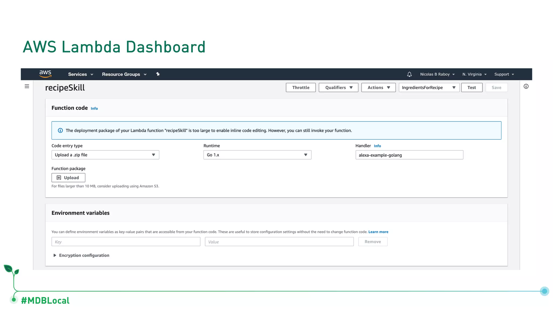Open the Resource Groups menu

(x=124, y=74)
